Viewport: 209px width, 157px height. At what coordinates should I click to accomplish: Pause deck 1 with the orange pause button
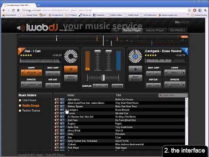click(x=71, y=69)
